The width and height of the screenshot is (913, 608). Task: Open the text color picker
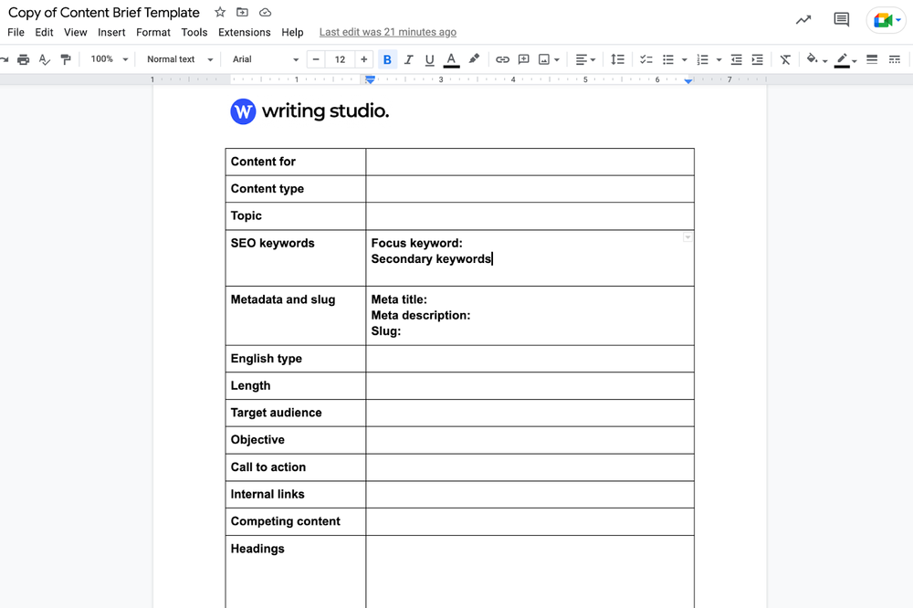tap(451, 58)
